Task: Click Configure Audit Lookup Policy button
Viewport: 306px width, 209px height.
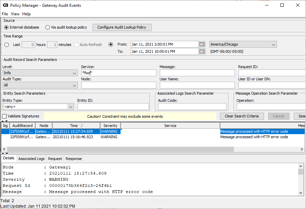Action: [122, 28]
